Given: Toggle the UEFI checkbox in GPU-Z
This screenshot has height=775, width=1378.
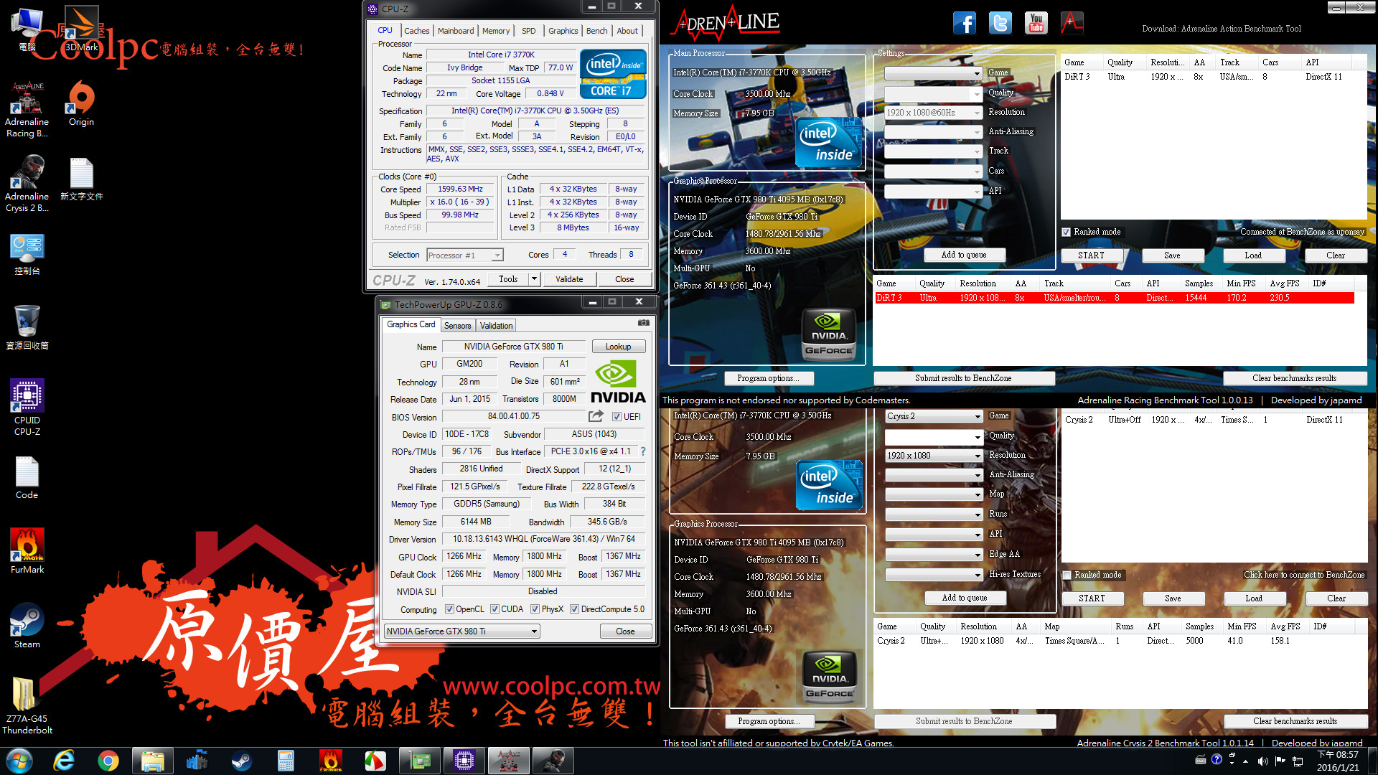Looking at the screenshot, I should tap(617, 417).
